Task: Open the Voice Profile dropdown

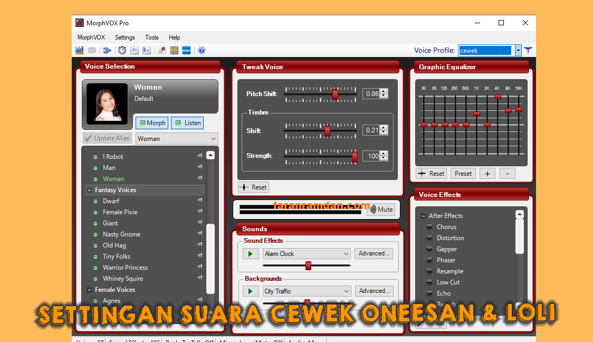Action: 518,50
